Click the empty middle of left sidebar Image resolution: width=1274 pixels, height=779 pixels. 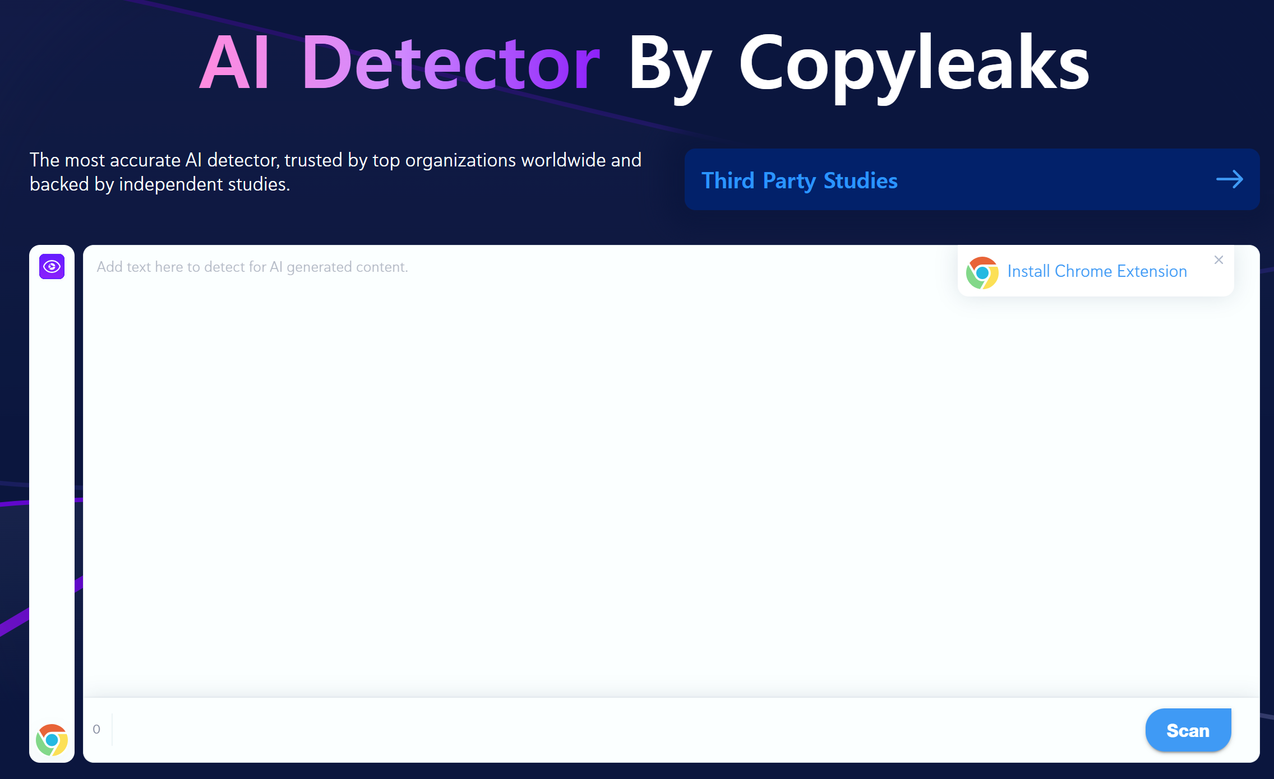pos(52,493)
